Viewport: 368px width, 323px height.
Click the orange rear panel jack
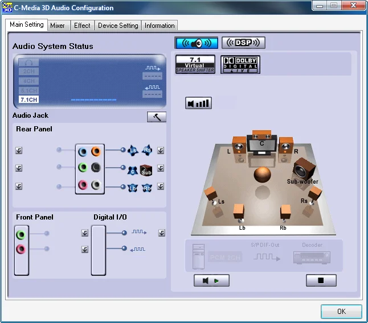coord(96,151)
